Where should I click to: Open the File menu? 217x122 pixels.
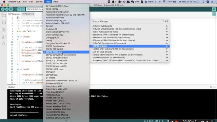point(25,2)
